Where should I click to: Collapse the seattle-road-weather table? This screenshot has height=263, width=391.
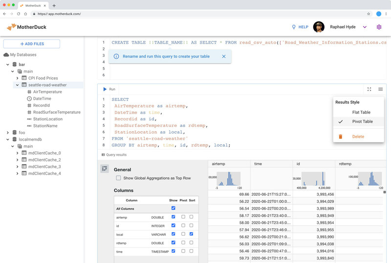coord(17,85)
